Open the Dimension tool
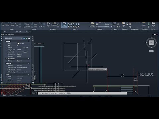Screen dimensions: 159x119 click(x=54, y=24)
